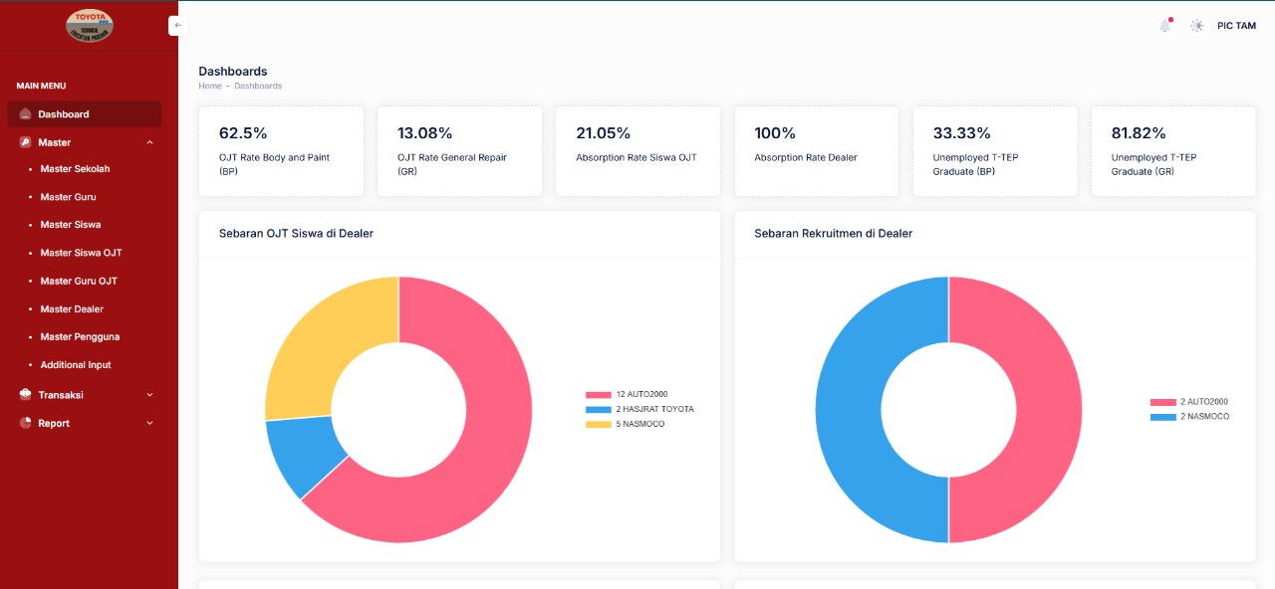Click NASMOCO blue legend swatch in Rekrutmen chart

point(1162,417)
